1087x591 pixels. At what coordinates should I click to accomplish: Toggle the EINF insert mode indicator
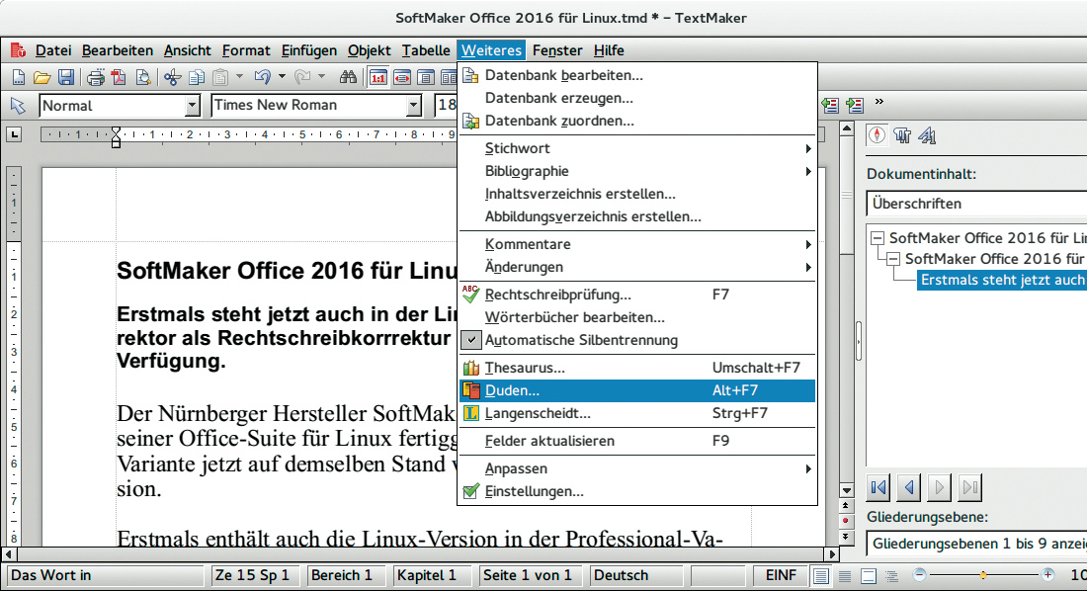781,575
